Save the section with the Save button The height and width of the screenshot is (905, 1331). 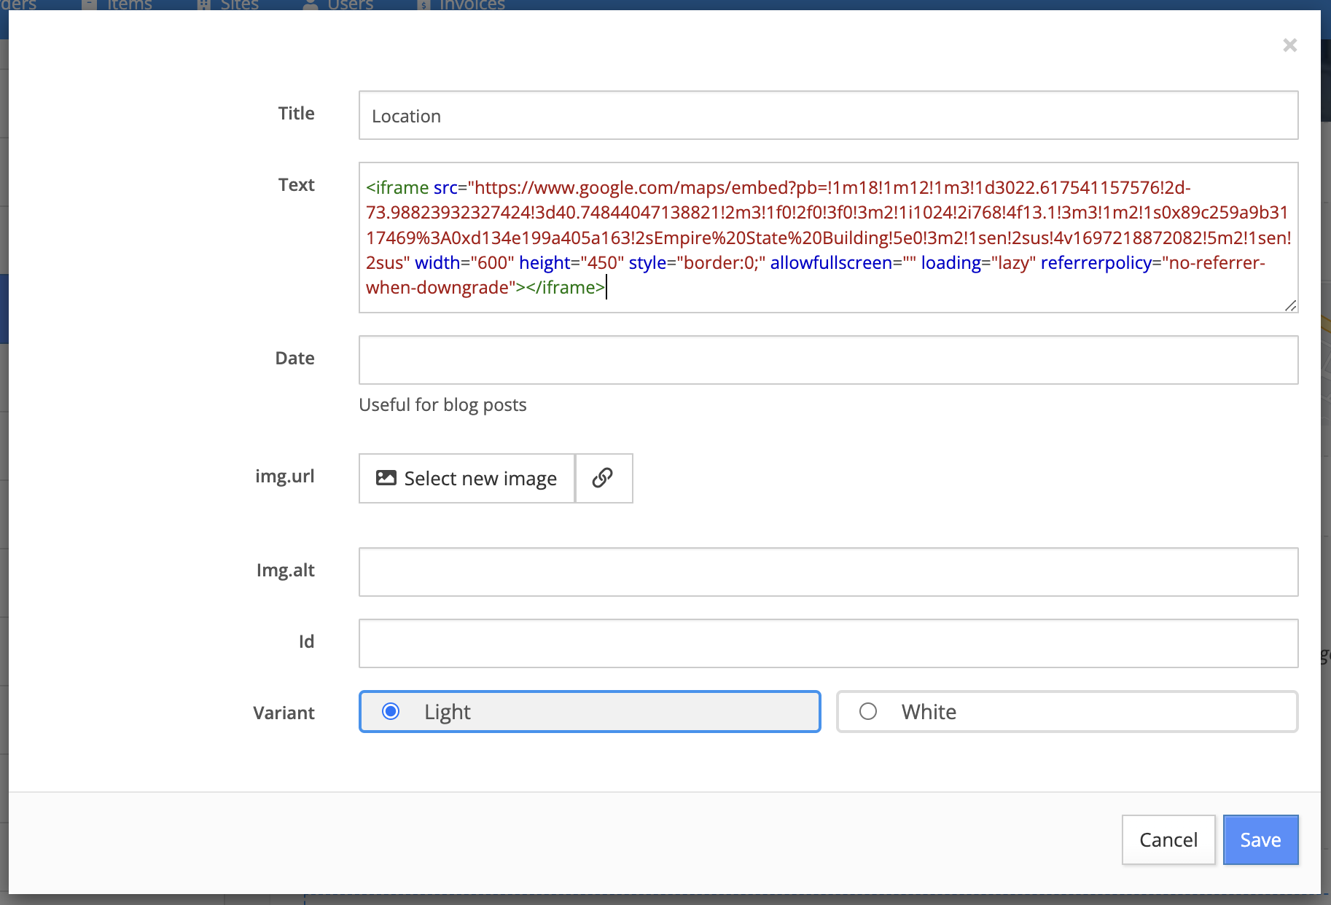coord(1260,839)
